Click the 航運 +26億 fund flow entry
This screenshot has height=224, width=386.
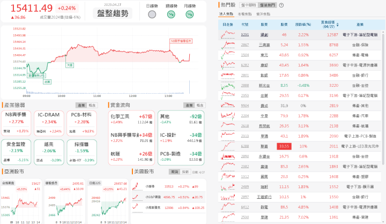click(x=131, y=156)
